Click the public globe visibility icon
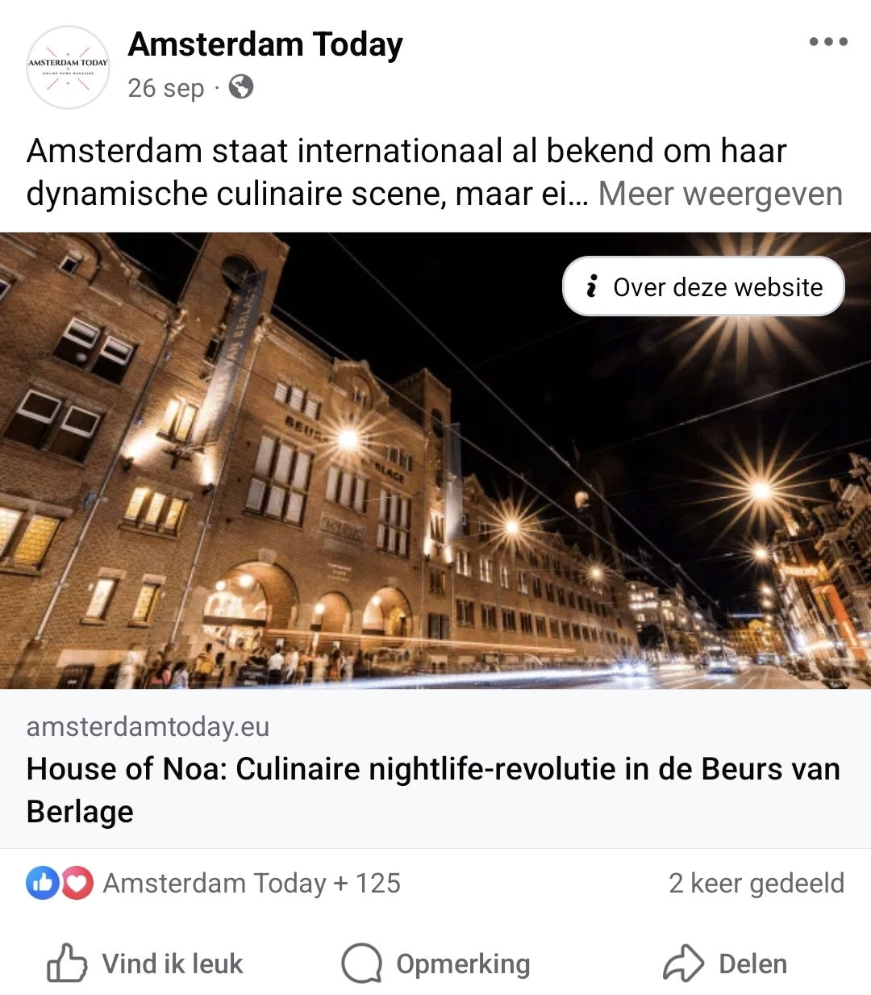871x995 pixels. tap(241, 86)
